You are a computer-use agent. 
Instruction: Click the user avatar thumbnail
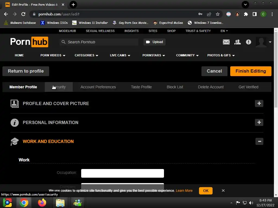click(x=261, y=42)
